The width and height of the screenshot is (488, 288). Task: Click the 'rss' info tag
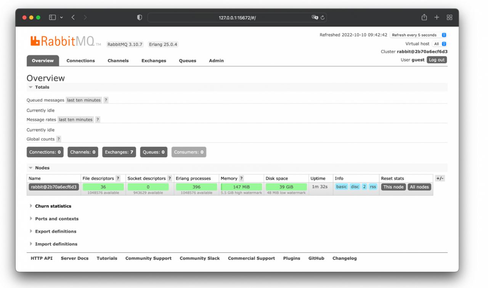pyautogui.click(x=373, y=187)
